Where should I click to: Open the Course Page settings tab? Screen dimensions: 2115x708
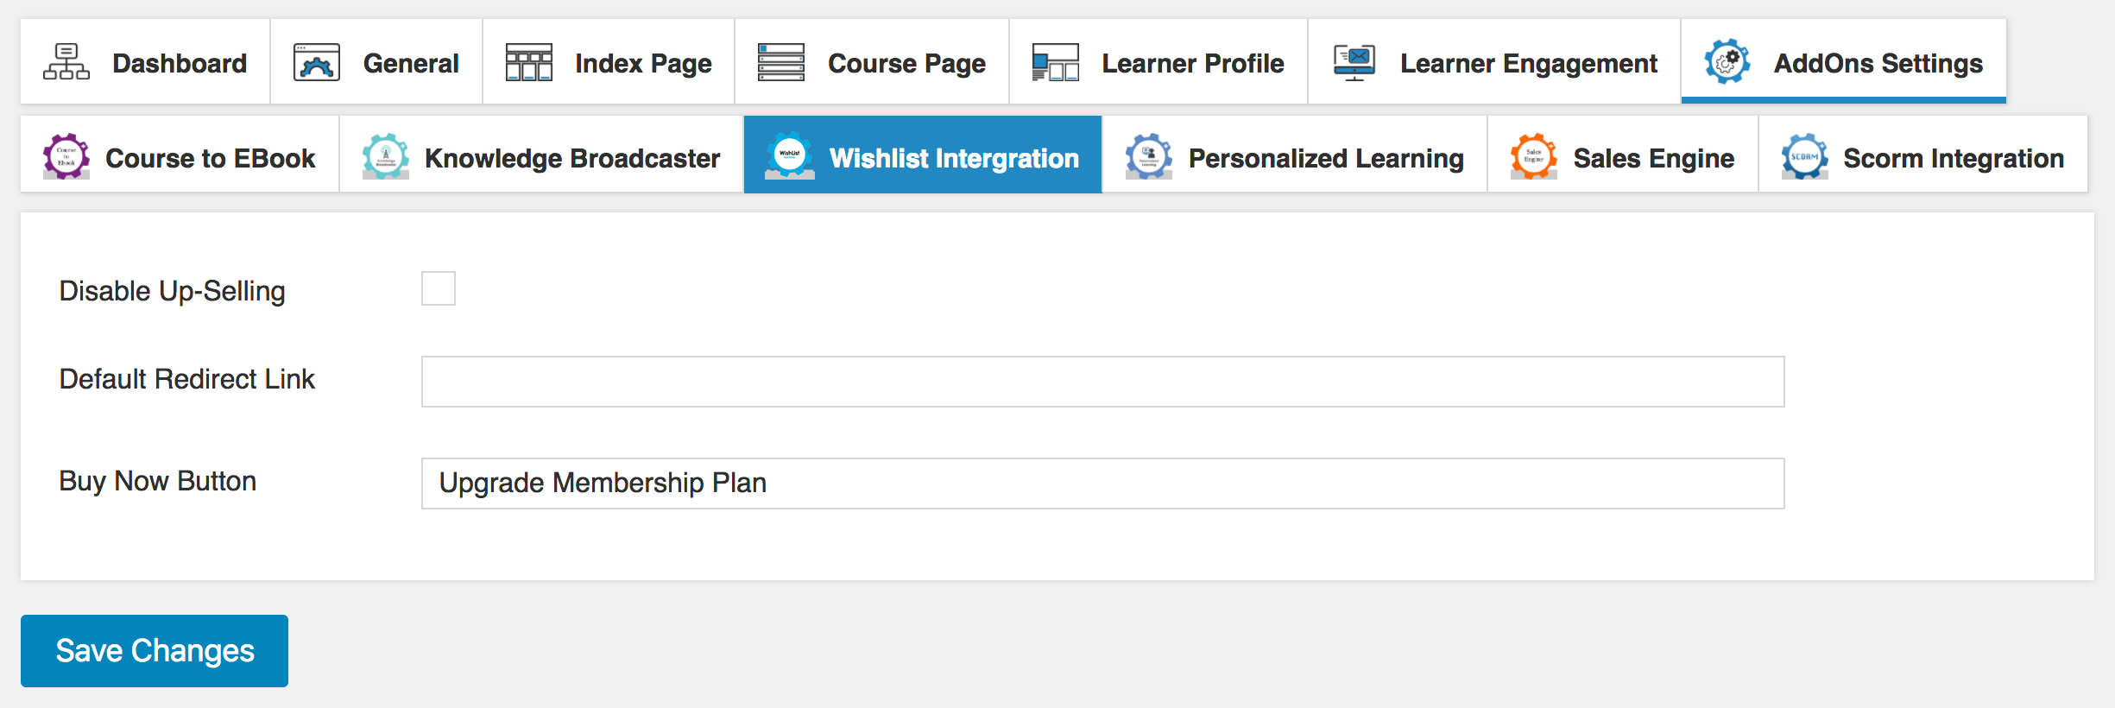tap(906, 63)
